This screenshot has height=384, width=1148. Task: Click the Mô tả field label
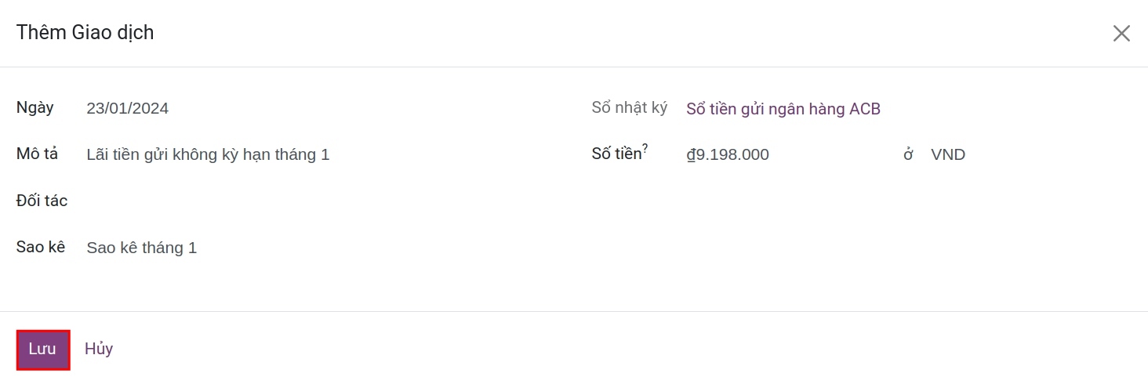pyautogui.click(x=38, y=154)
